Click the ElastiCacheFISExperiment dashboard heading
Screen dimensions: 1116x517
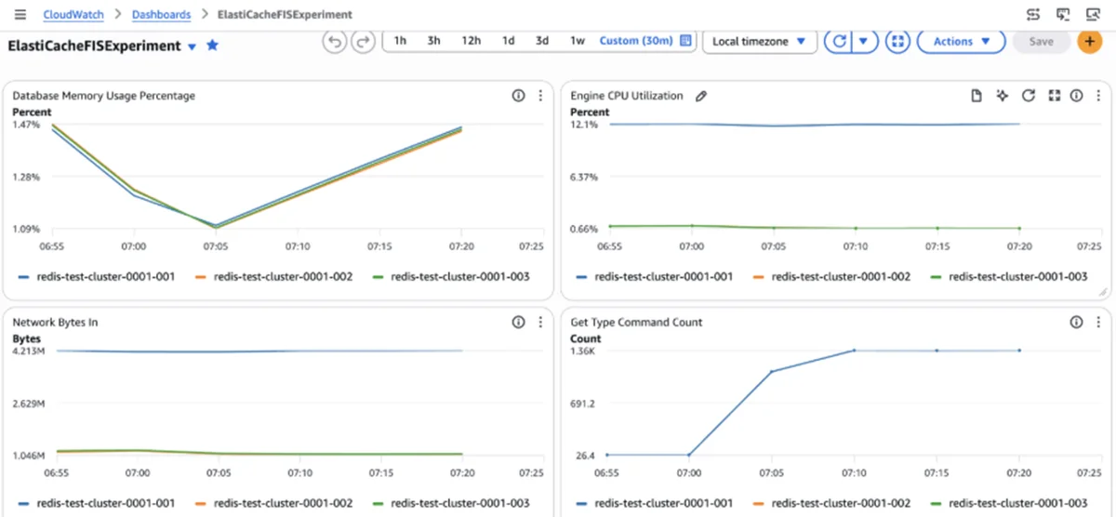(94, 46)
